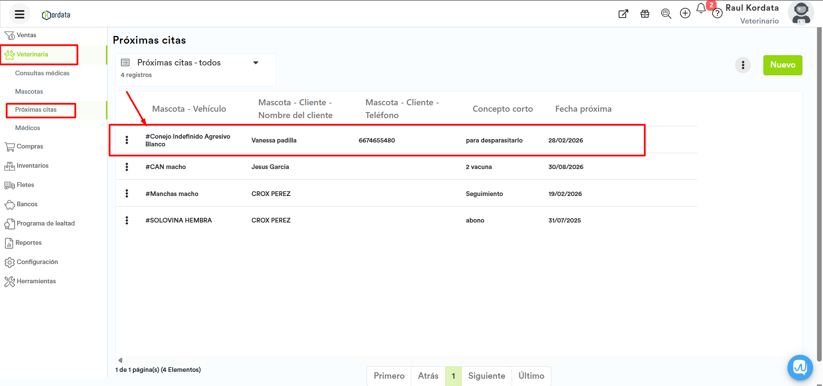This screenshot has width=823, height=386.
Task: Click the plus circle add icon
Action: [x=685, y=13]
